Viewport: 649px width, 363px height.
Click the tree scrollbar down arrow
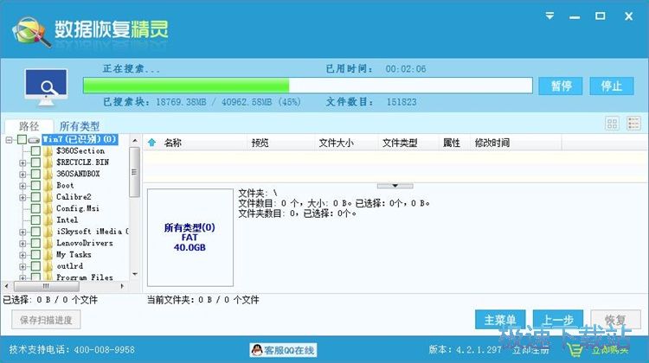(x=135, y=274)
